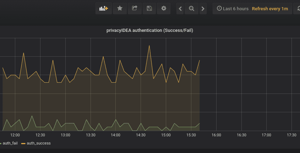The height and width of the screenshot is (153, 300).
Task: Click the auth_fail green legend color line
Action: [x=1, y=143]
